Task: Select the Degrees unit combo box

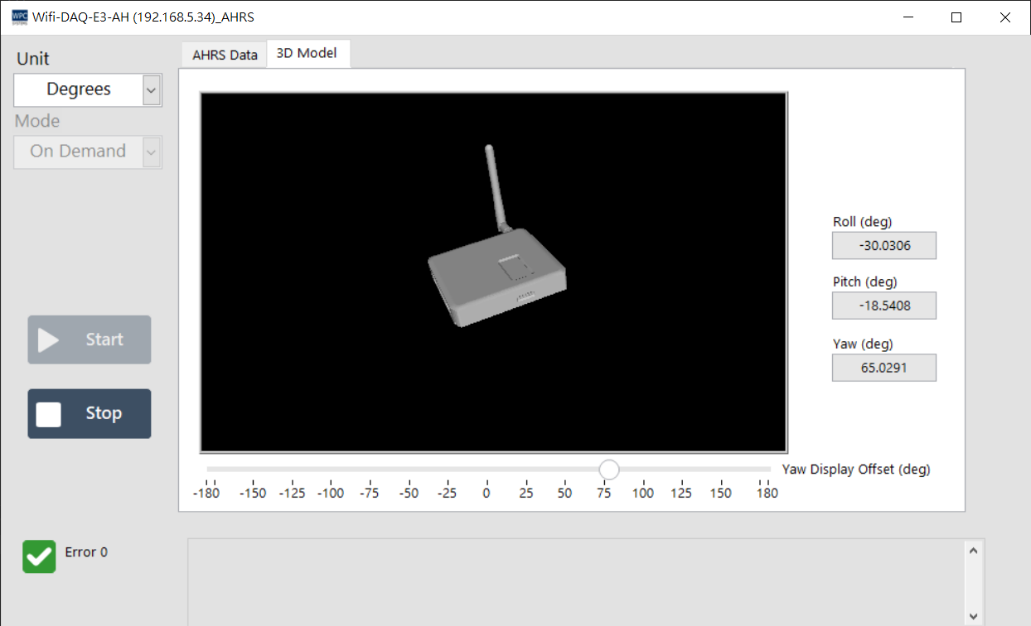Action: pos(78,89)
